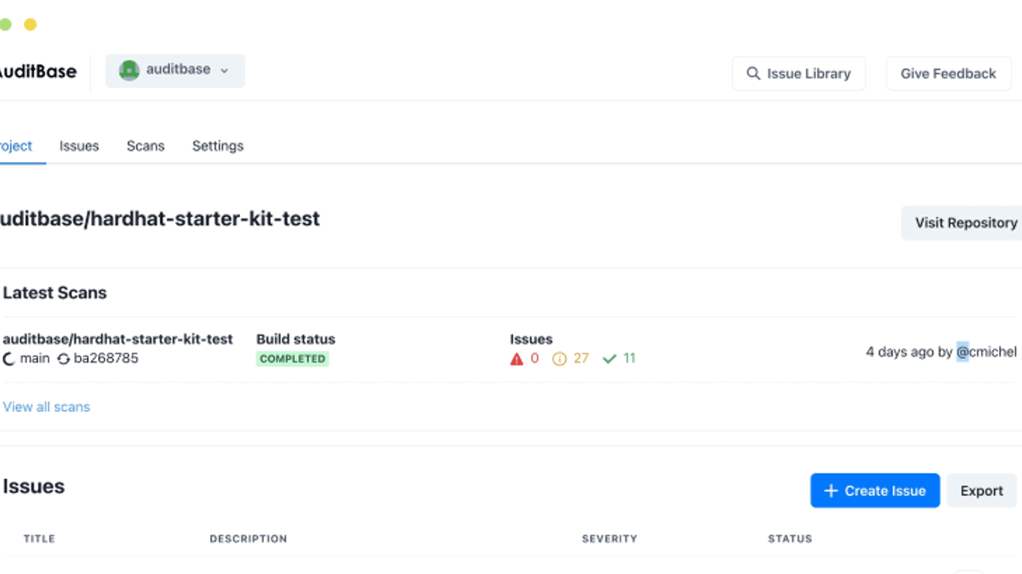Image resolution: width=1022 pixels, height=574 pixels.
Task: Click the yellow minimize window dot
Action: point(30,25)
